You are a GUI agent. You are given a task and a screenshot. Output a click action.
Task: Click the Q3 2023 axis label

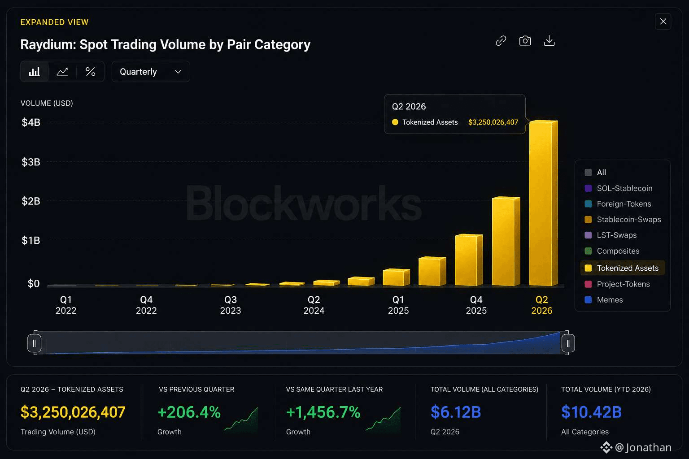231,305
